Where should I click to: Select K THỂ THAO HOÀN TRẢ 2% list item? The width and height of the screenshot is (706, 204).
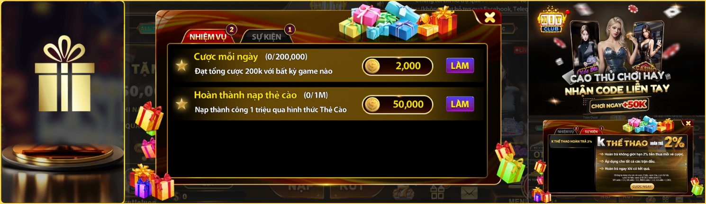point(571,142)
